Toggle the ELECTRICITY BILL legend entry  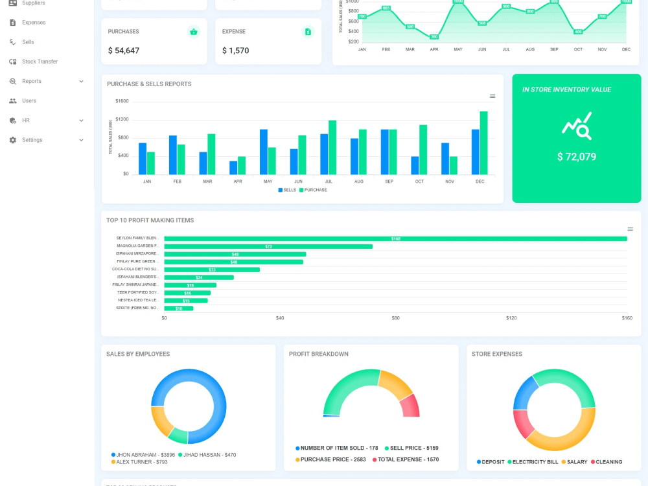click(x=533, y=462)
